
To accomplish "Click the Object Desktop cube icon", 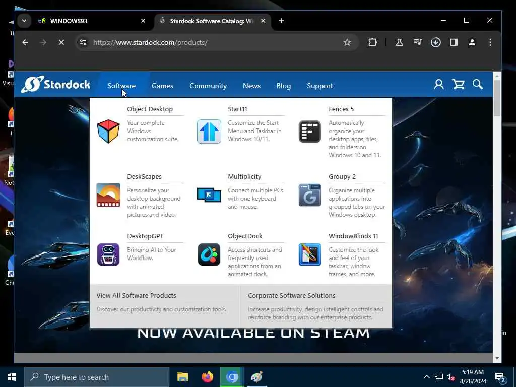I will click(108, 132).
